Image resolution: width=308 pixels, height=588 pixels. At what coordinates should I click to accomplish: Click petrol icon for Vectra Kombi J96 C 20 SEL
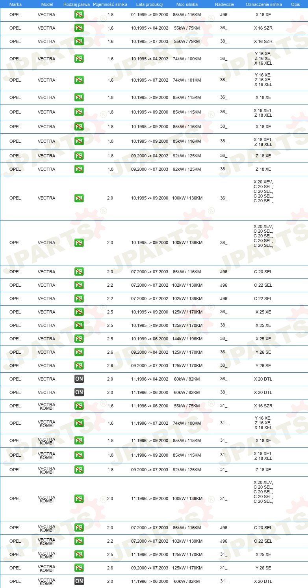(x=79, y=528)
